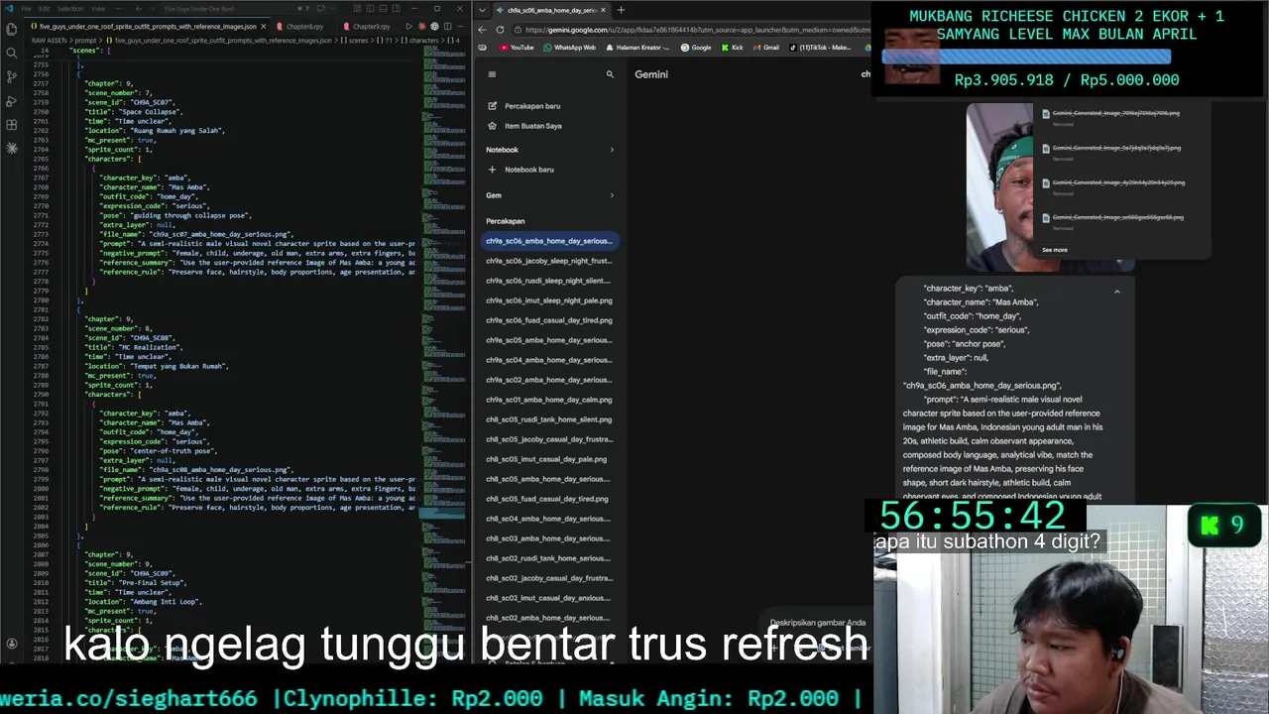
Task: Open chat ch9a_sc06_rusdi_sleep_night_silent
Action: click(548, 281)
